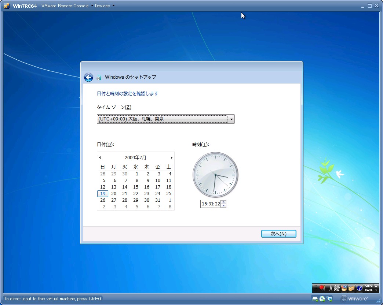Select July 1 in the calendar

point(137,174)
